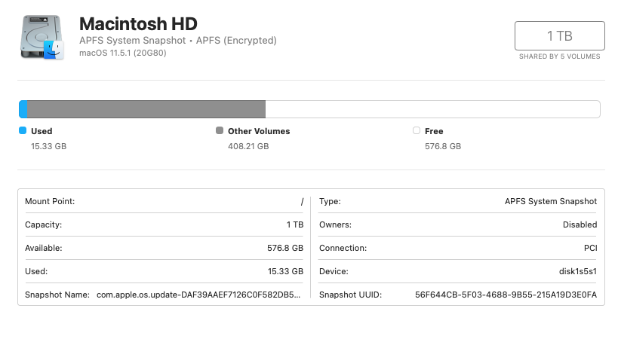
Task: Click the Mount Point row
Action: point(164,201)
